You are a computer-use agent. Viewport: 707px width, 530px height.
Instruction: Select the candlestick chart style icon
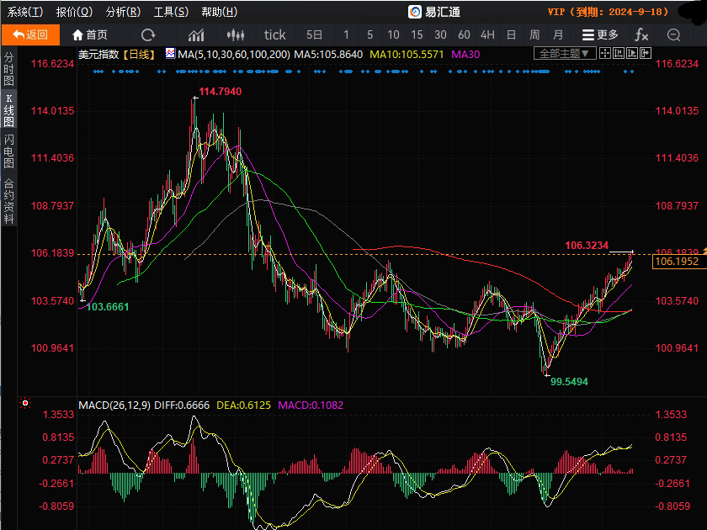(x=236, y=34)
